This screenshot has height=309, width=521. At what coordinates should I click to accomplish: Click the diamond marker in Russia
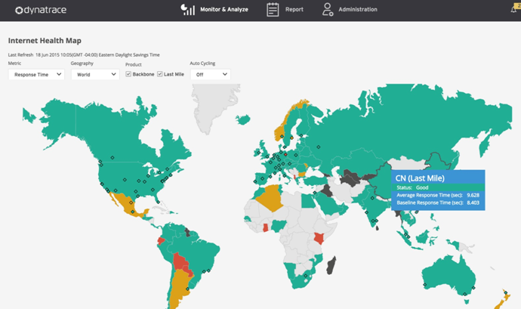click(x=318, y=147)
